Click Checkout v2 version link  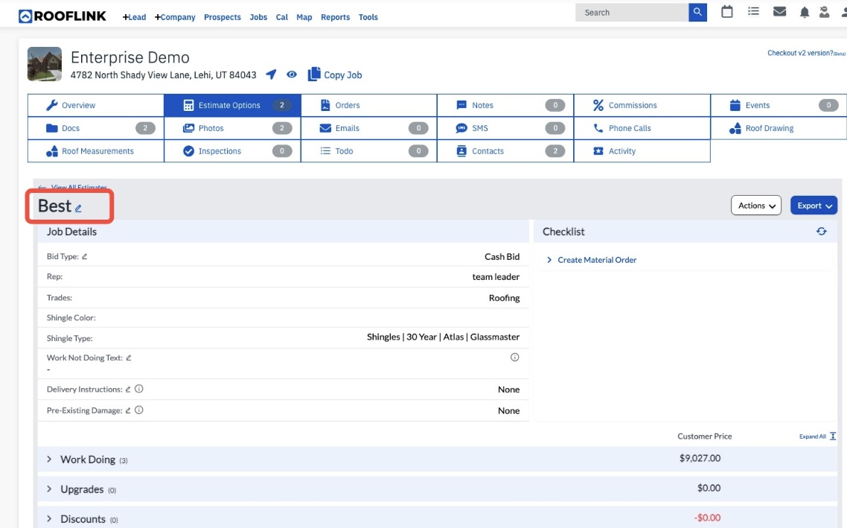coord(806,53)
